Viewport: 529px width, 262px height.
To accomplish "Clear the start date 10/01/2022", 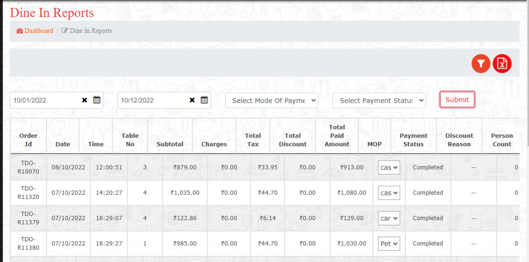I will click(85, 100).
